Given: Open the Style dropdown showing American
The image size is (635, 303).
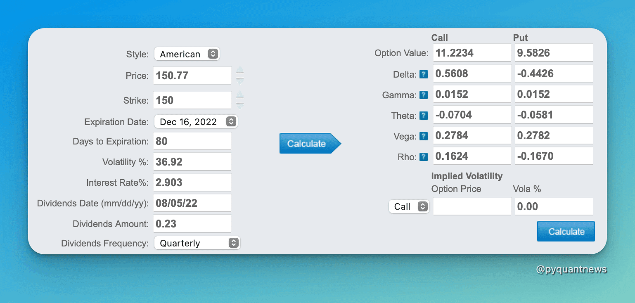Looking at the screenshot, I should click(x=187, y=54).
